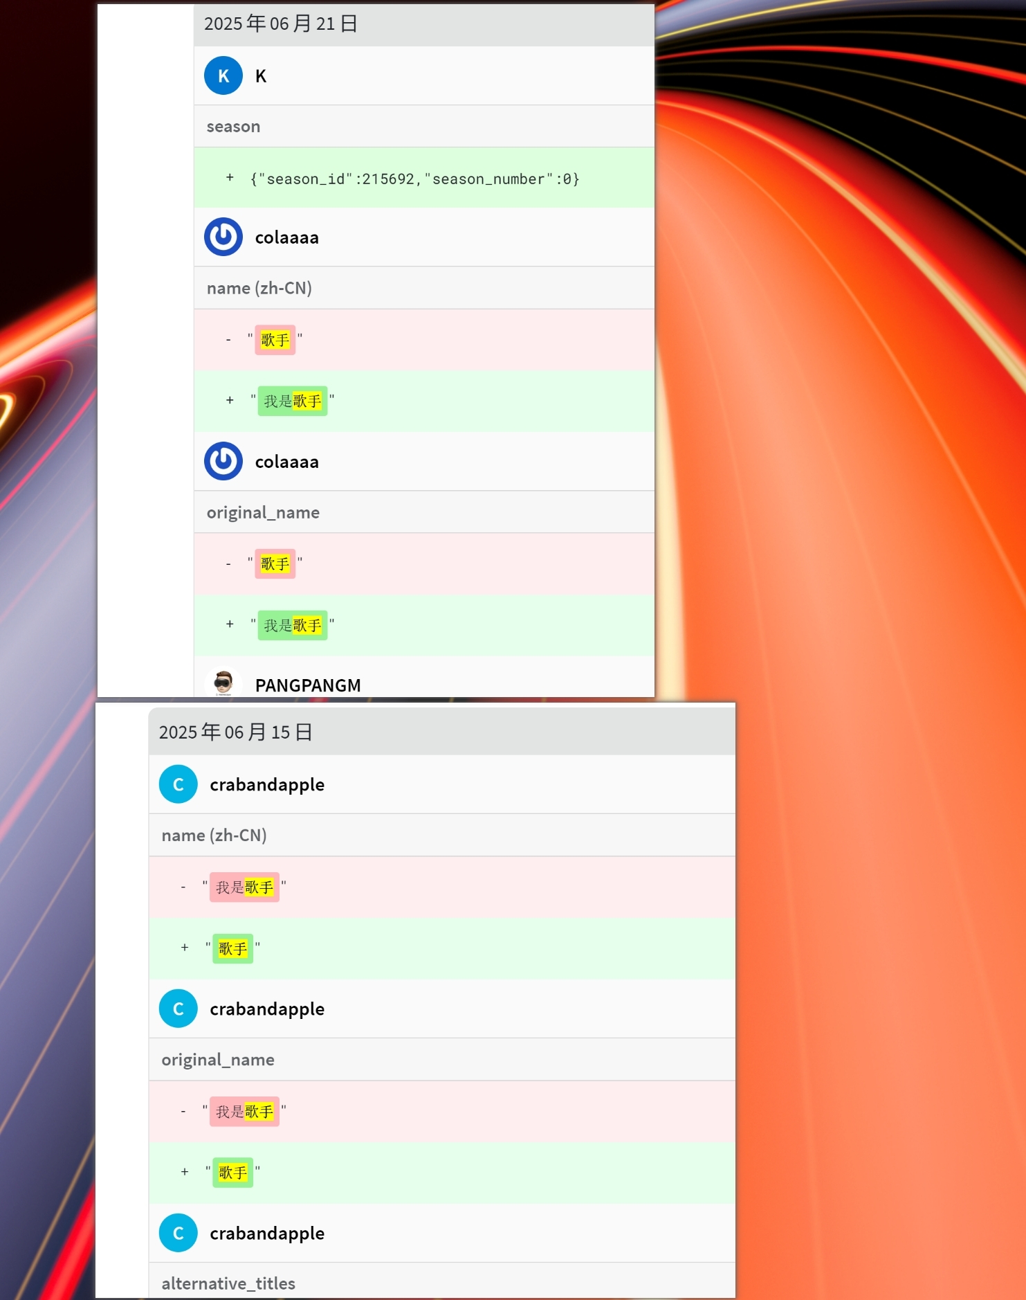
Task: Open crabandapple username above alternative_titles
Action: point(267,1233)
